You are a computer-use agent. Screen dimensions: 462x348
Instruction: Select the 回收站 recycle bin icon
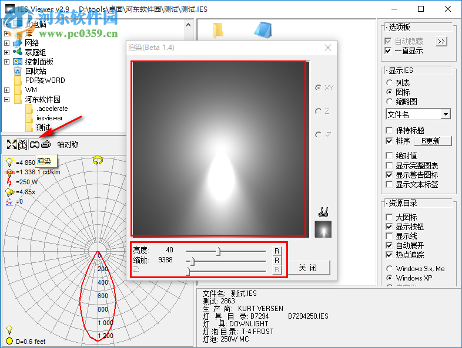(x=18, y=71)
